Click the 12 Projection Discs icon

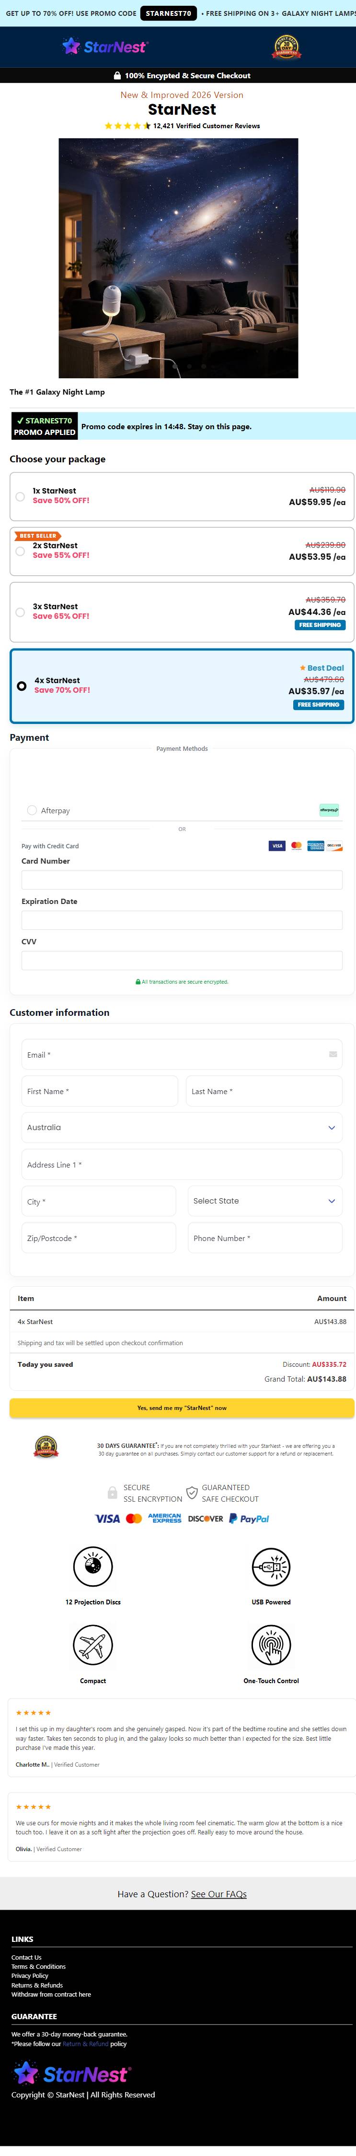(93, 1566)
